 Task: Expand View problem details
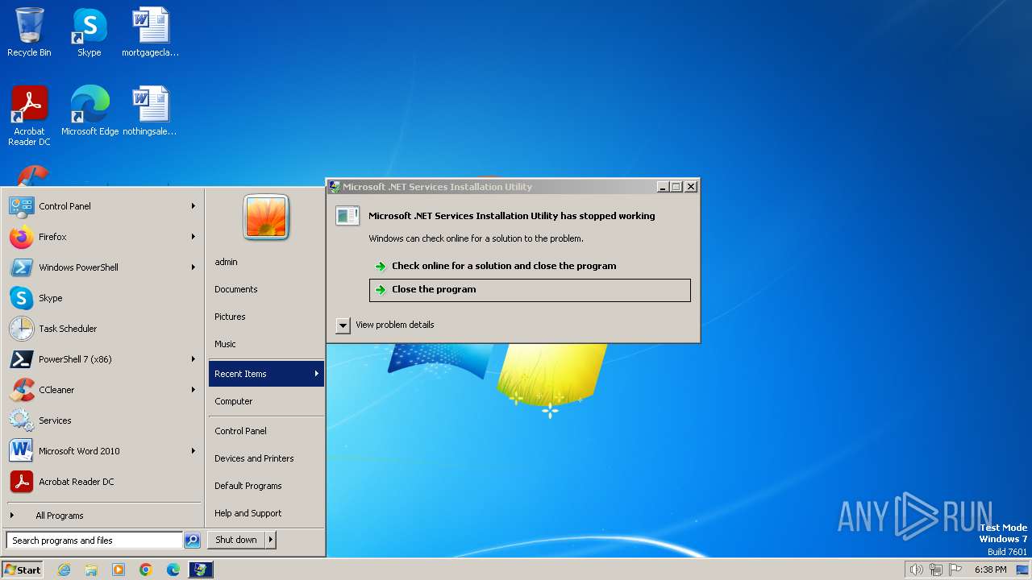pyautogui.click(x=343, y=325)
